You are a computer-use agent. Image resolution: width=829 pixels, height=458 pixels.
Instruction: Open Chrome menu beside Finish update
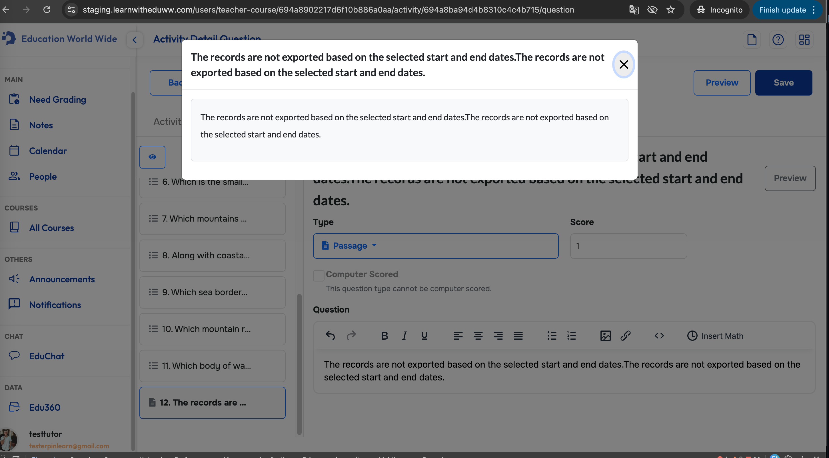tap(813, 10)
